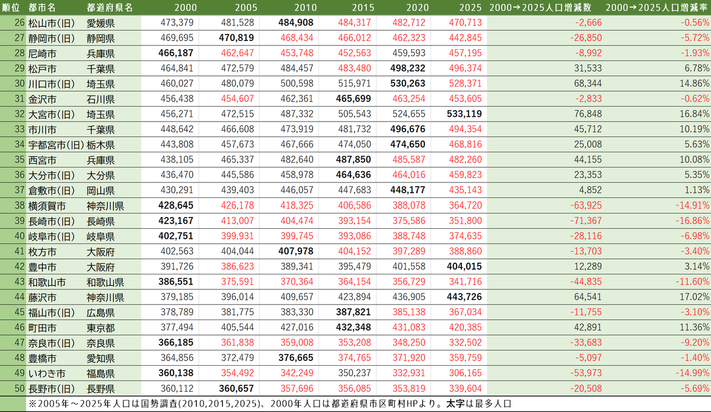This screenshot has width=711, height=412.
Task: Click the 2000→2025人口増減数 header
Action: pyautogui.click(x=540, y=8)
